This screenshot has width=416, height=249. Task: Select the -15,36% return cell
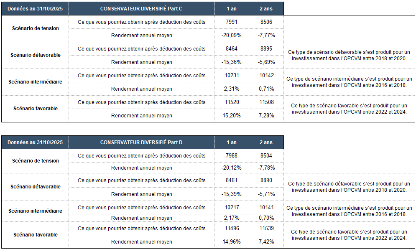(231, 62)
